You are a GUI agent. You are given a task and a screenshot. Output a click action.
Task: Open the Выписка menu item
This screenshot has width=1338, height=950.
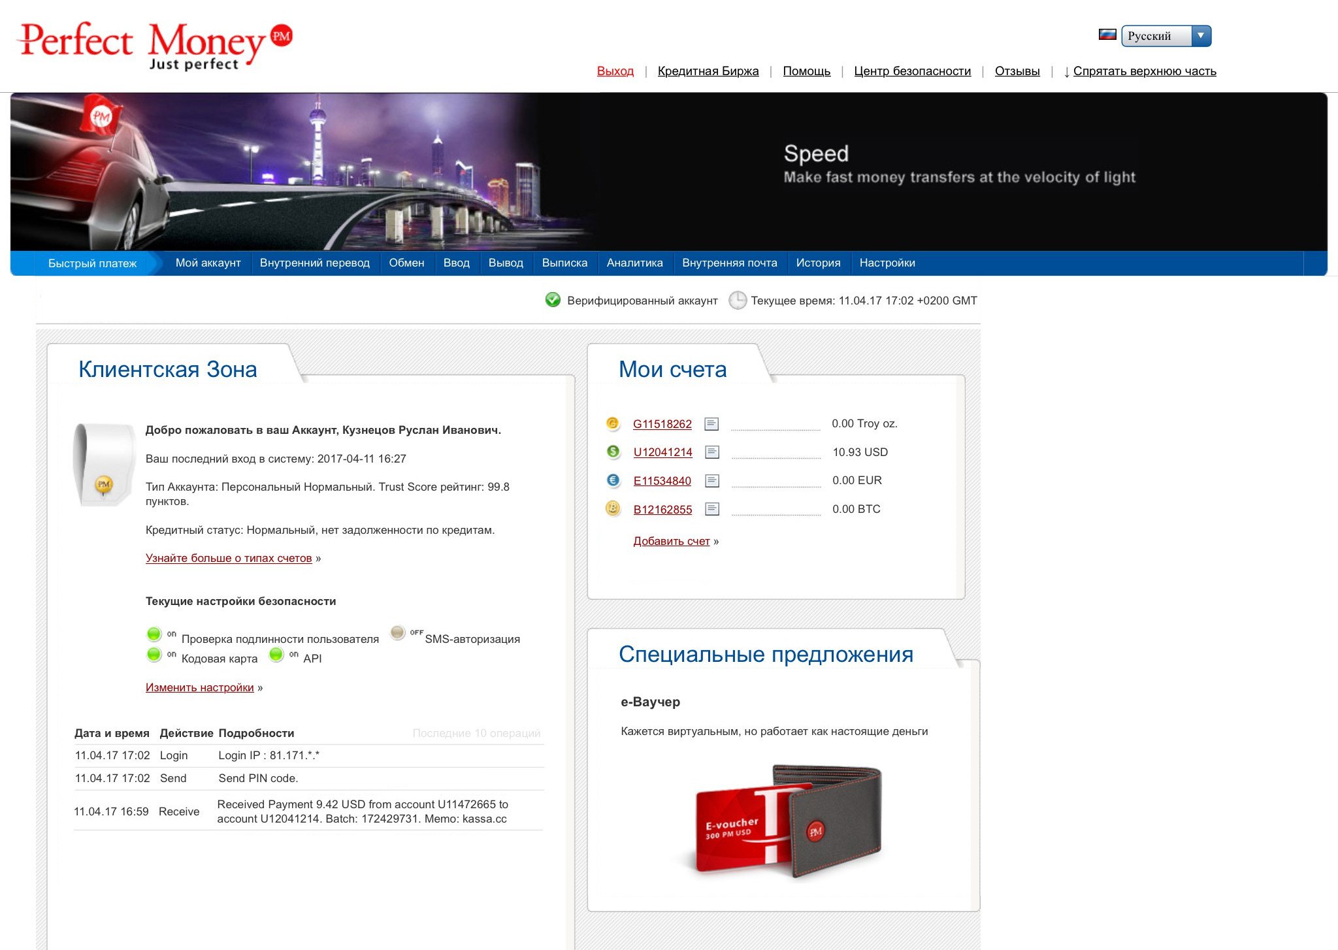point(564,263)
